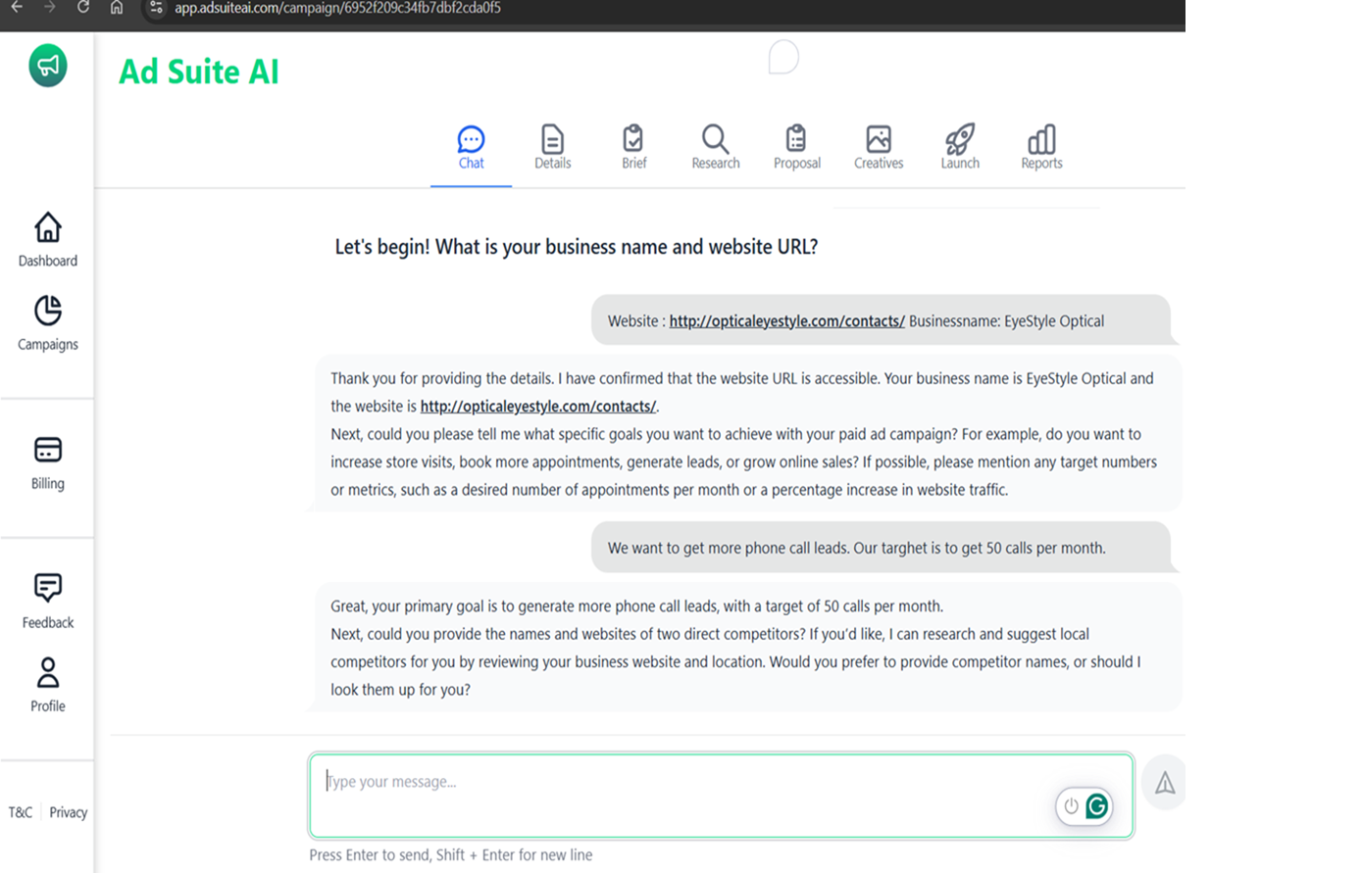Go to the Launch tab
The height and width of the screenshot is (873, 1362).
tap(960, 147)
